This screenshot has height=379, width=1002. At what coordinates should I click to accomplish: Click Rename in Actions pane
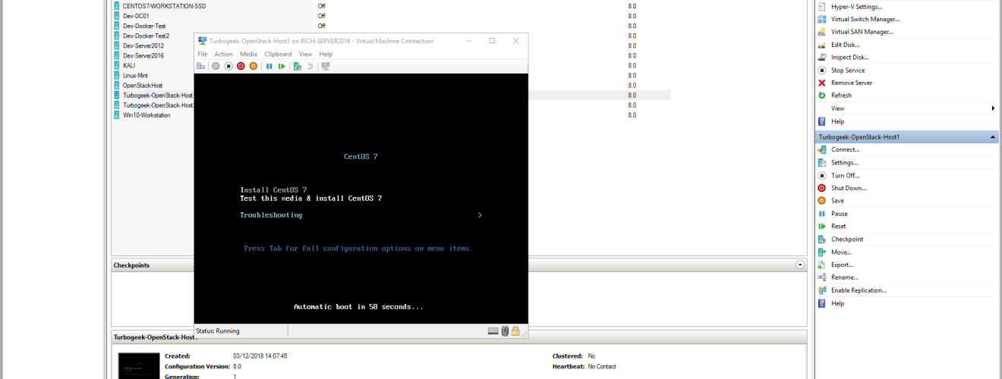point(845,277)
